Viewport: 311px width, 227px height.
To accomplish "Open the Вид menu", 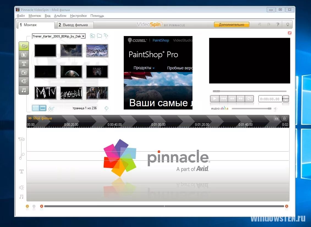I will [x=47, y=16].
